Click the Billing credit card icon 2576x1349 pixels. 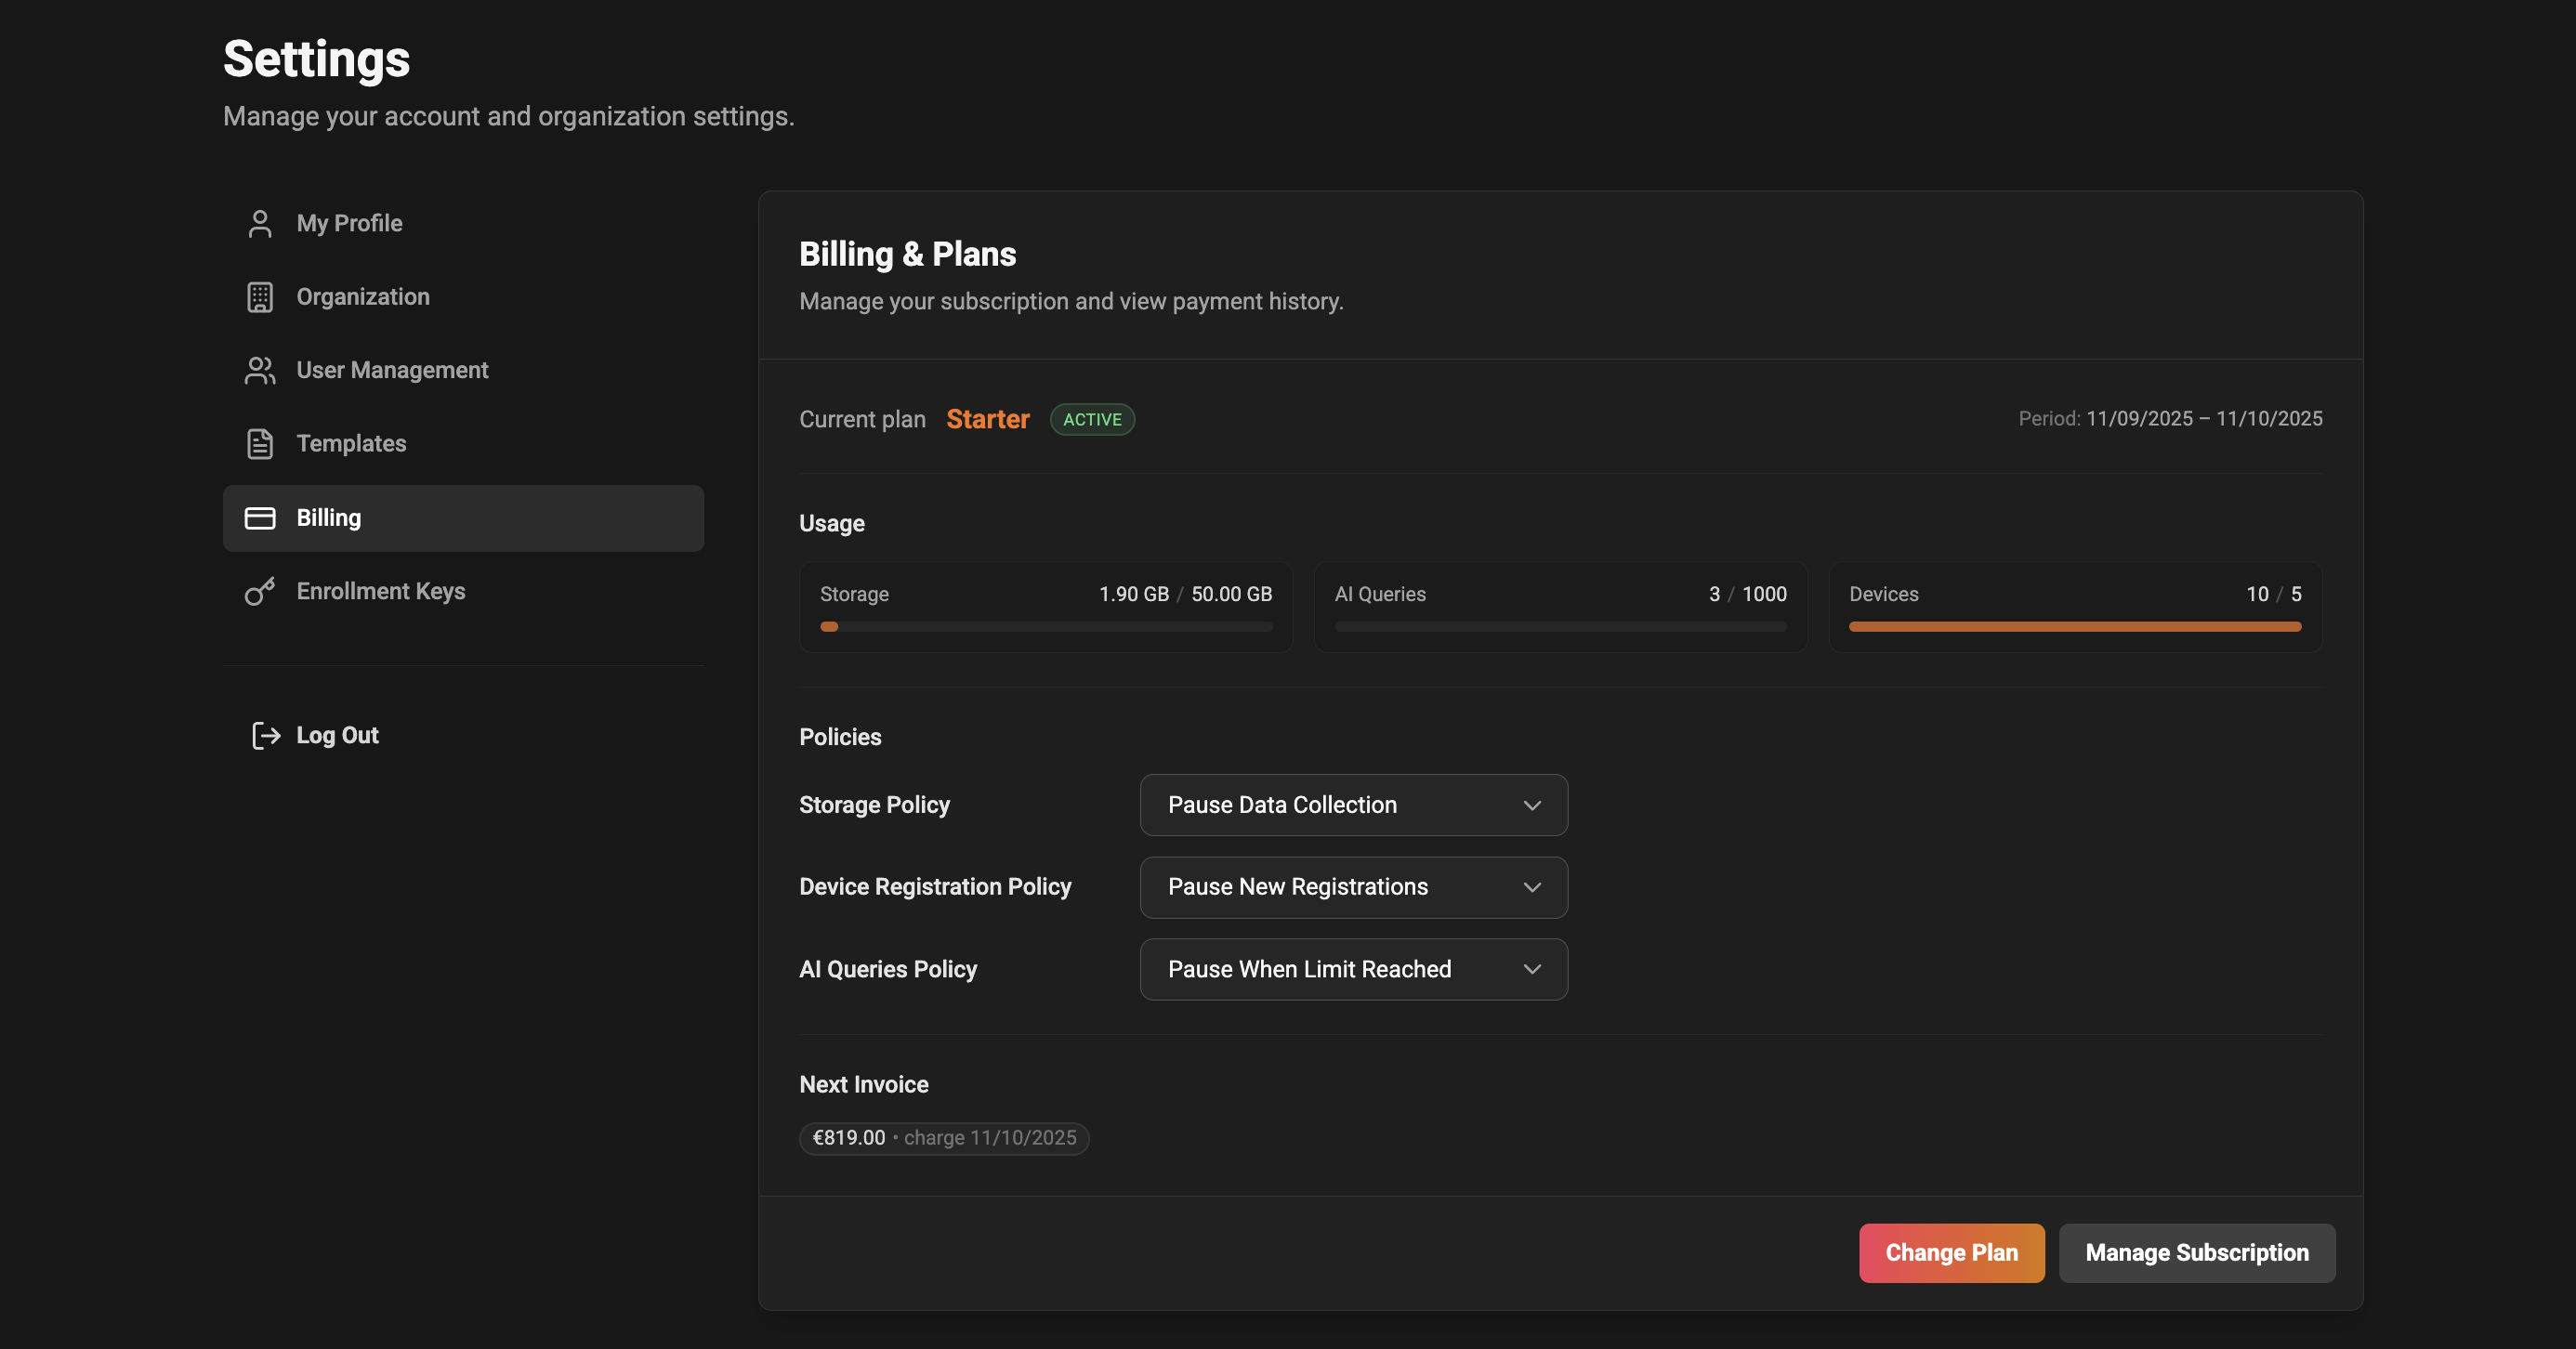[x=260, y=518]
